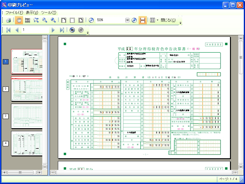
Task: Expand the multi-page layout dropdown arrow
Action: 157,20
